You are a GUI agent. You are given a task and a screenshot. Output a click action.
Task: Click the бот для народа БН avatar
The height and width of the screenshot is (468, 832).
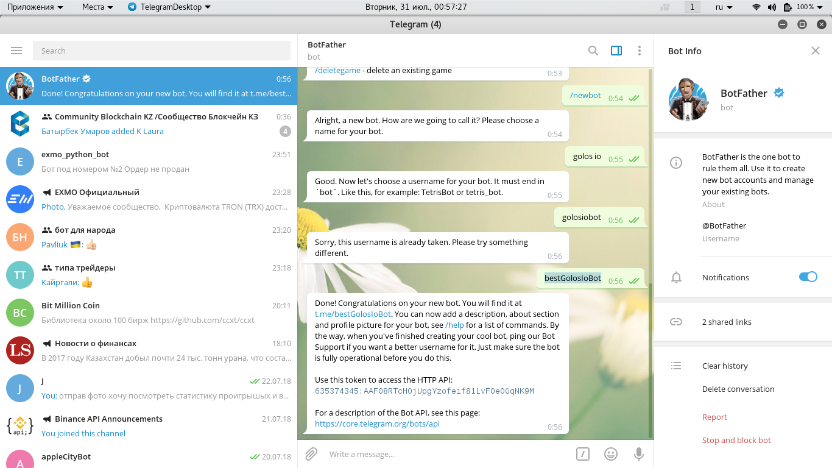click(20, 237)
